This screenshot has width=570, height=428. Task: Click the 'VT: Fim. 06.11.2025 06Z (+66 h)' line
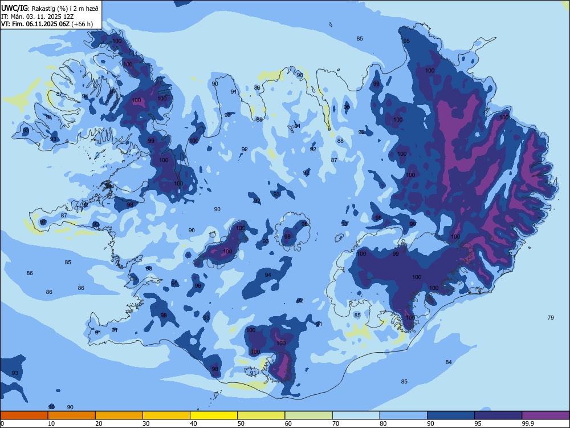coord(47,24)
